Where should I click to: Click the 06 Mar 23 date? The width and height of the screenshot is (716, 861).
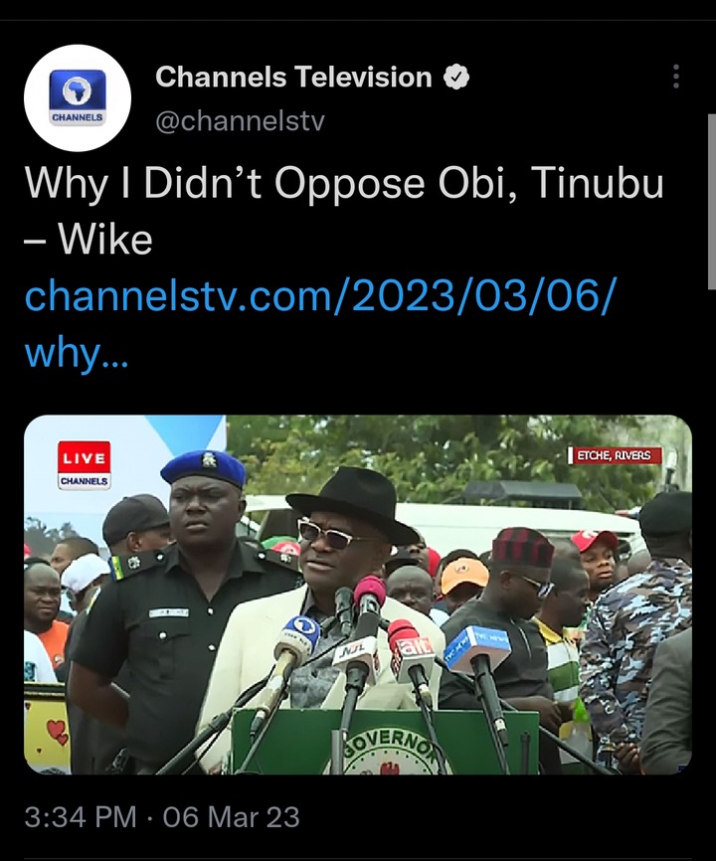(x=231, y=816)
